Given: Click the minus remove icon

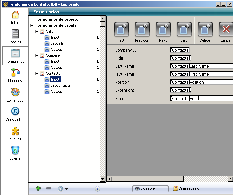Looking at the screenshot, I should pyautogui.click(x=49, y=189).
